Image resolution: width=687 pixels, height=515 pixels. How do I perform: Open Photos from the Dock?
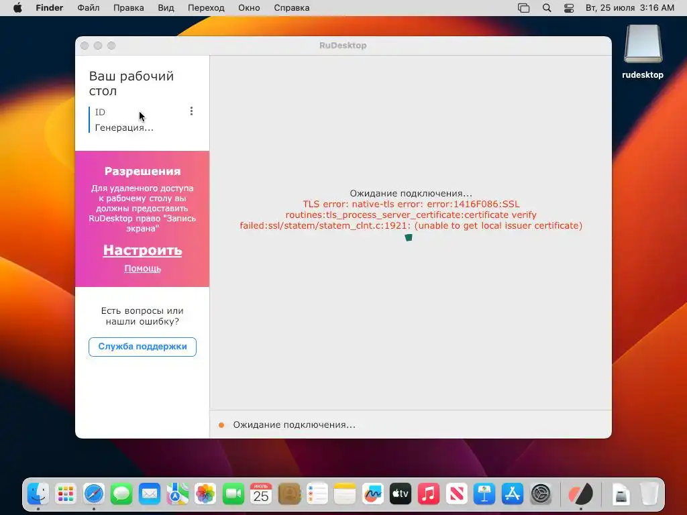(205, 494)
